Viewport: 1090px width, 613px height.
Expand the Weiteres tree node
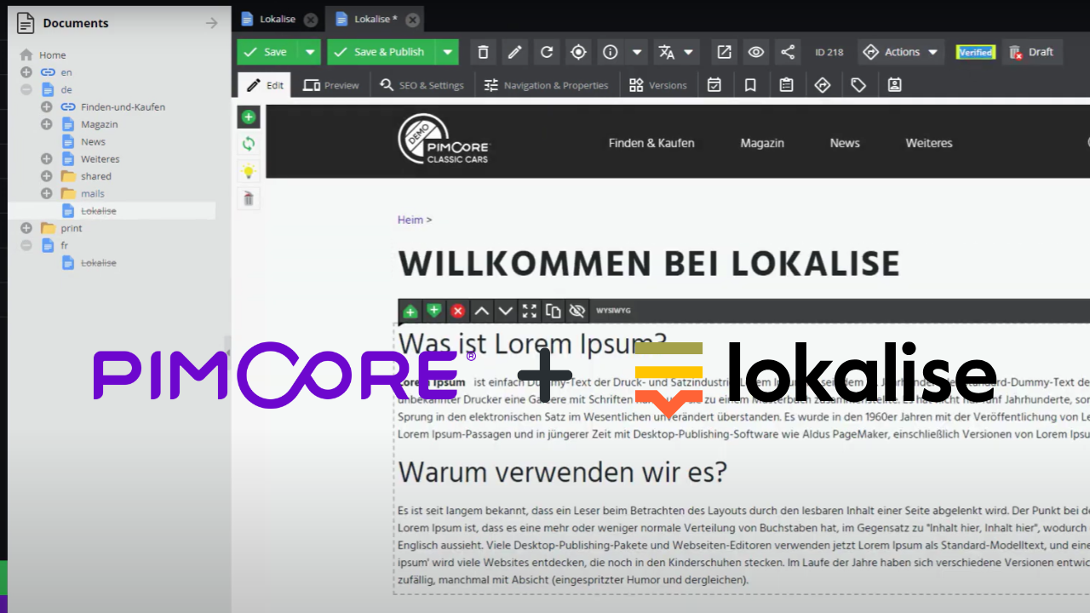[46, 159]
